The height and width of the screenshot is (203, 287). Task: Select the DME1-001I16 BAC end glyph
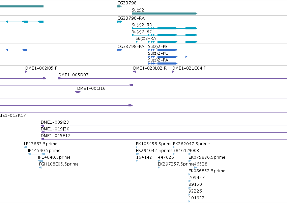click(78, 92)
